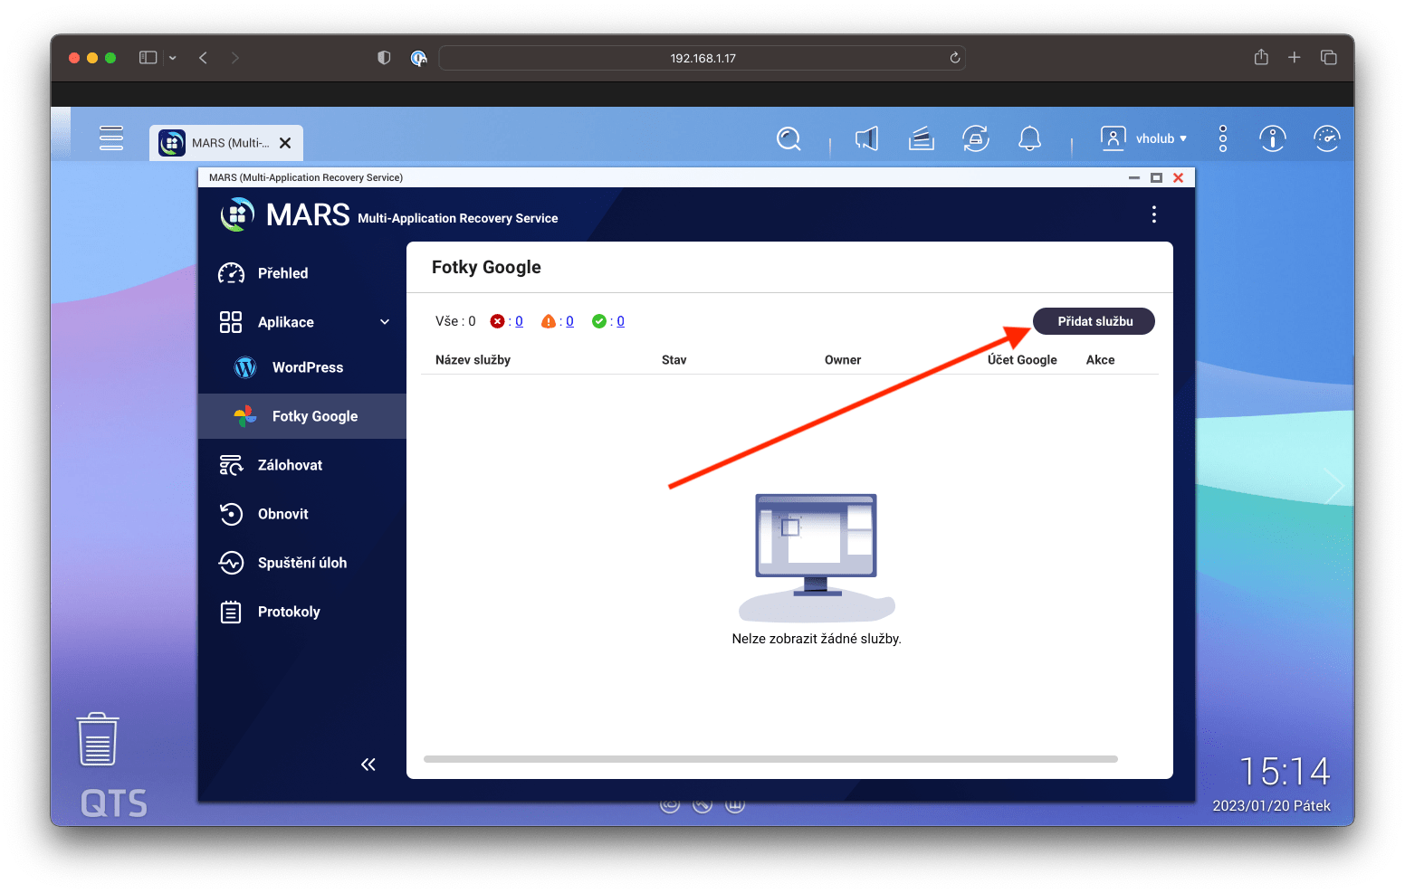Click the Akce column header
This screenshot has width=1405, height=893.
tap(1100, 360)
